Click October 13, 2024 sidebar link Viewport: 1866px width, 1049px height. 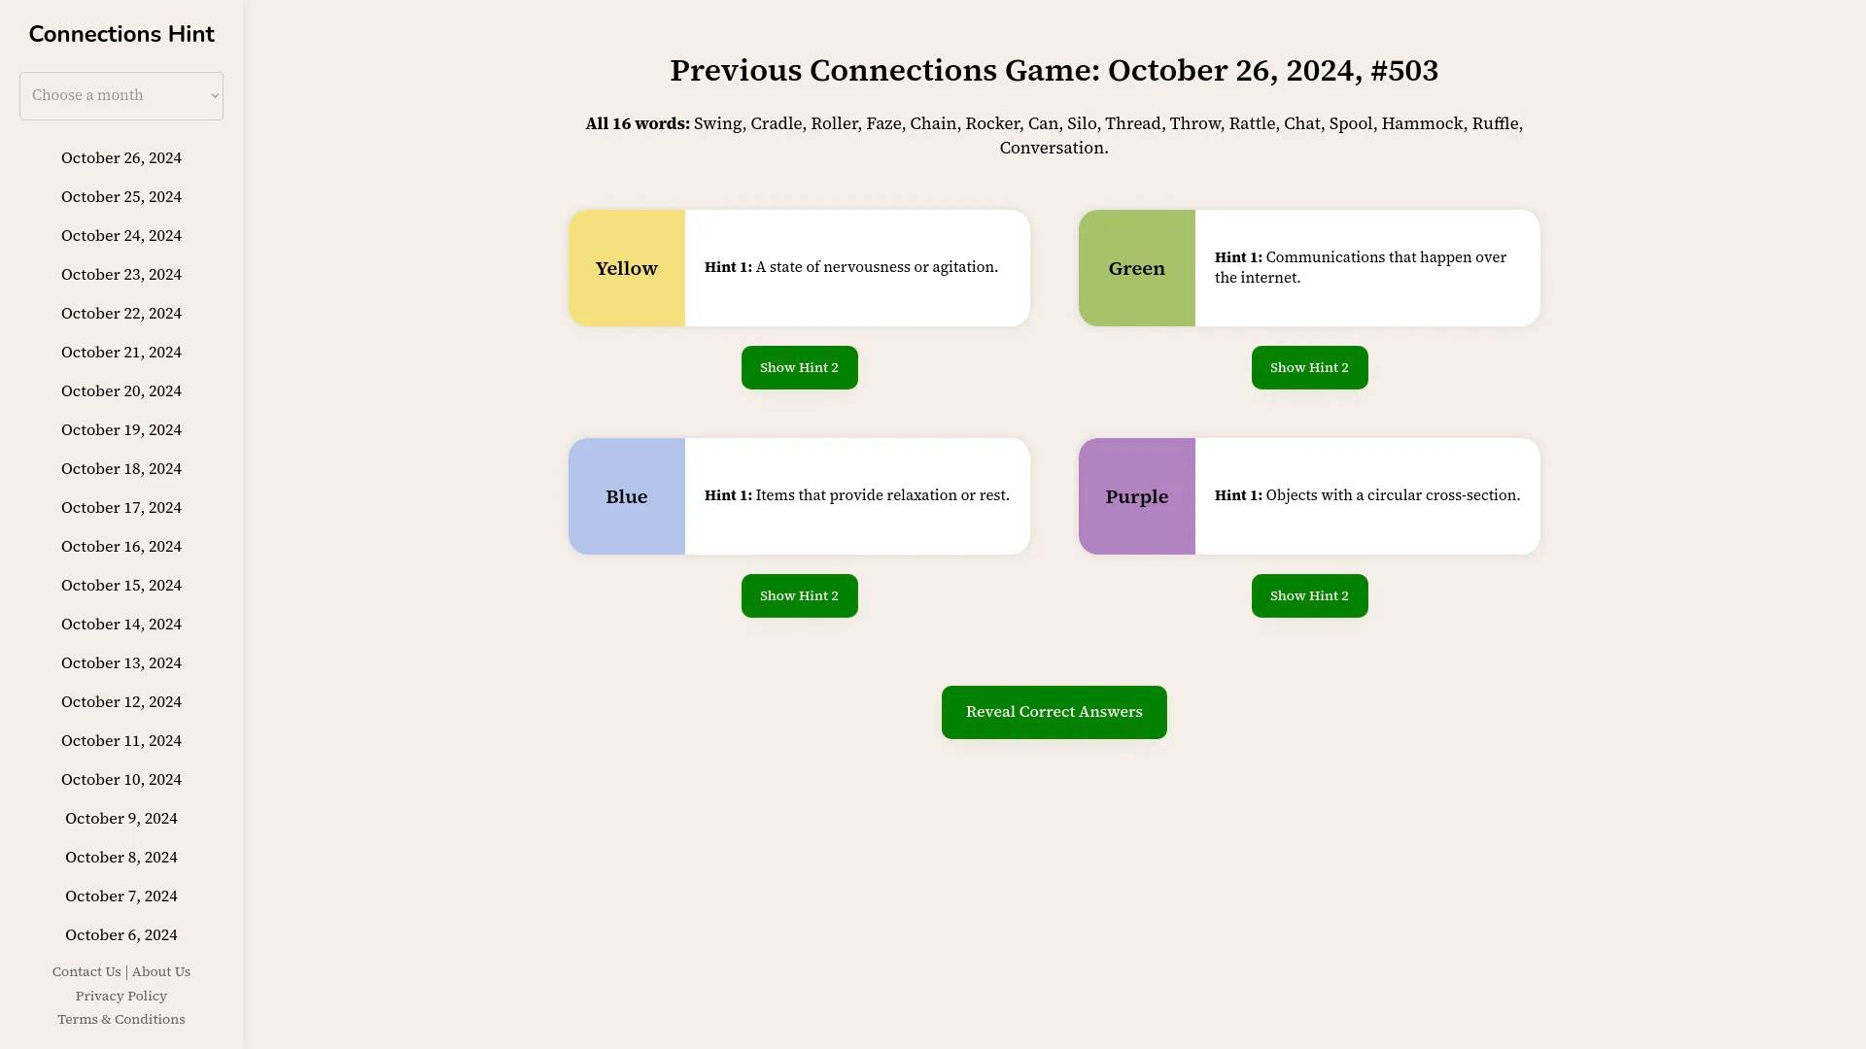121,662
